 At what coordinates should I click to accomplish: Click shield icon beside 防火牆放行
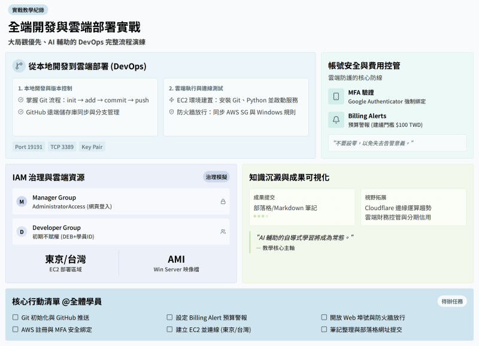coord(172,112)
